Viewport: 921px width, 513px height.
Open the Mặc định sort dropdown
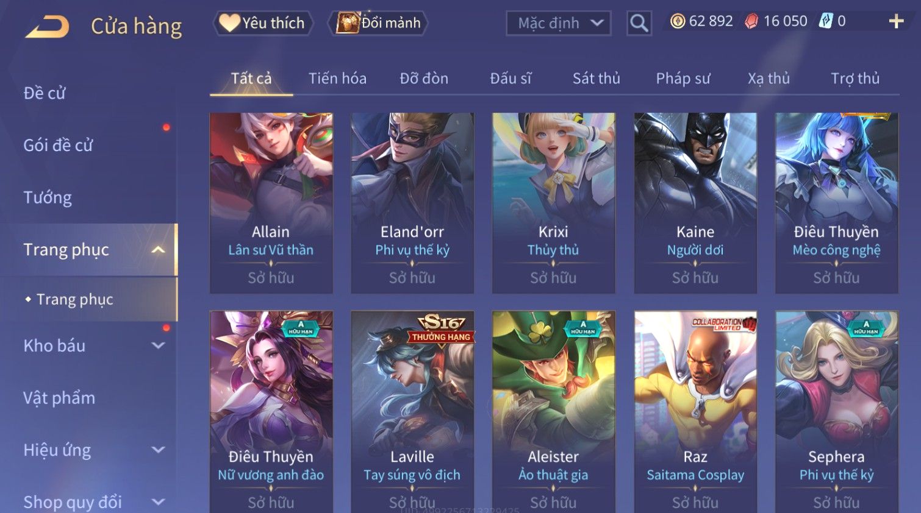[558, 23]
